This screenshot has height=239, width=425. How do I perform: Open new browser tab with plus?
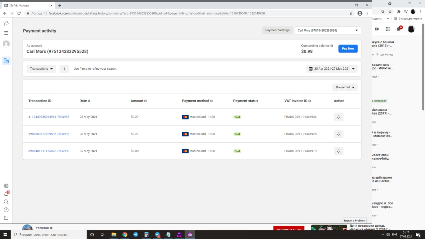pyautogui.click(x=60, y=5)
